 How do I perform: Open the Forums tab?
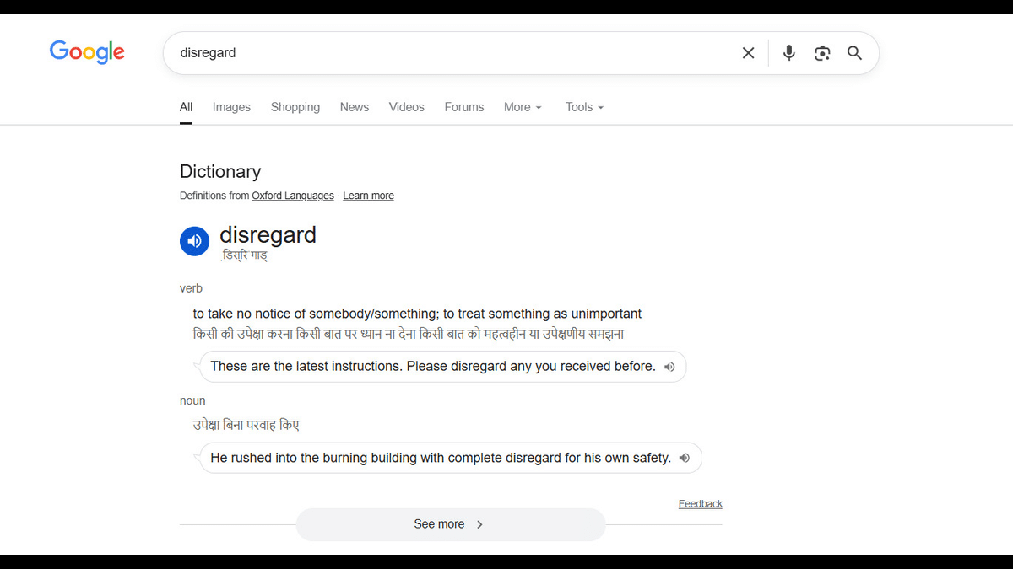click(x=464, y=107)
